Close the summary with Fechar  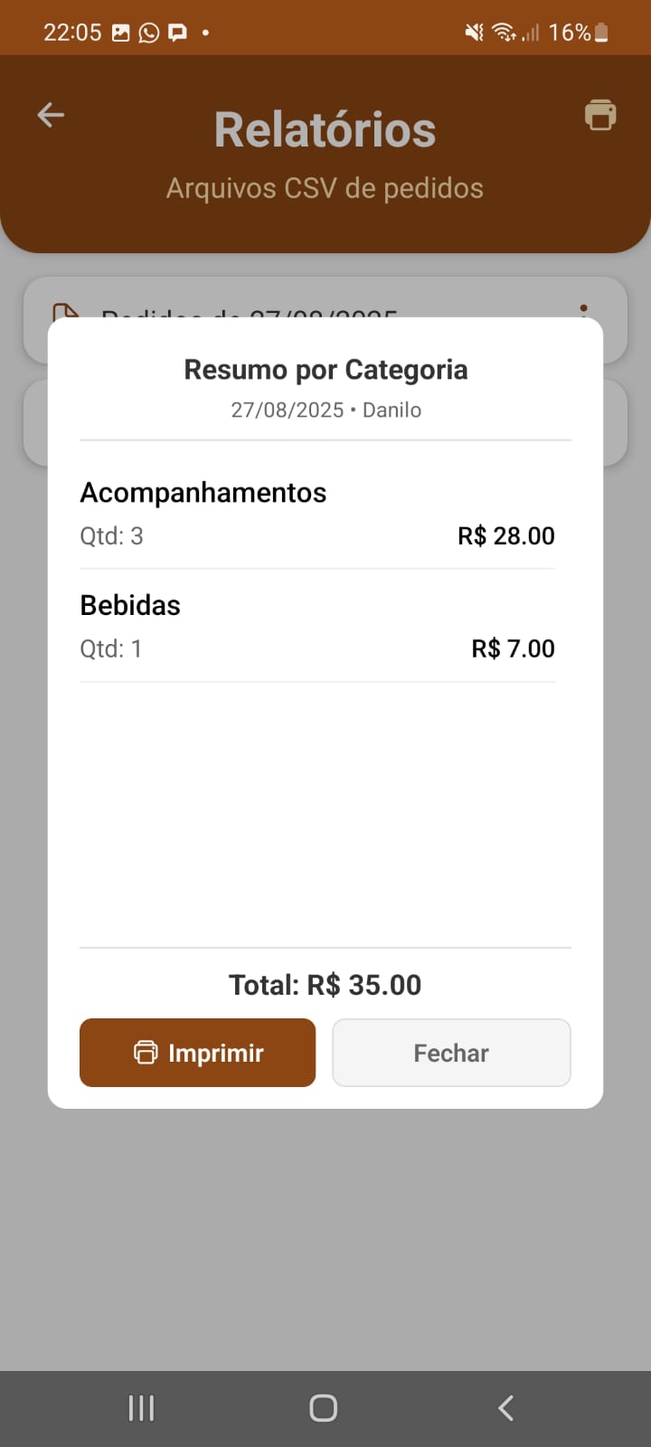pyautogui.click(x=451, y=1053)
